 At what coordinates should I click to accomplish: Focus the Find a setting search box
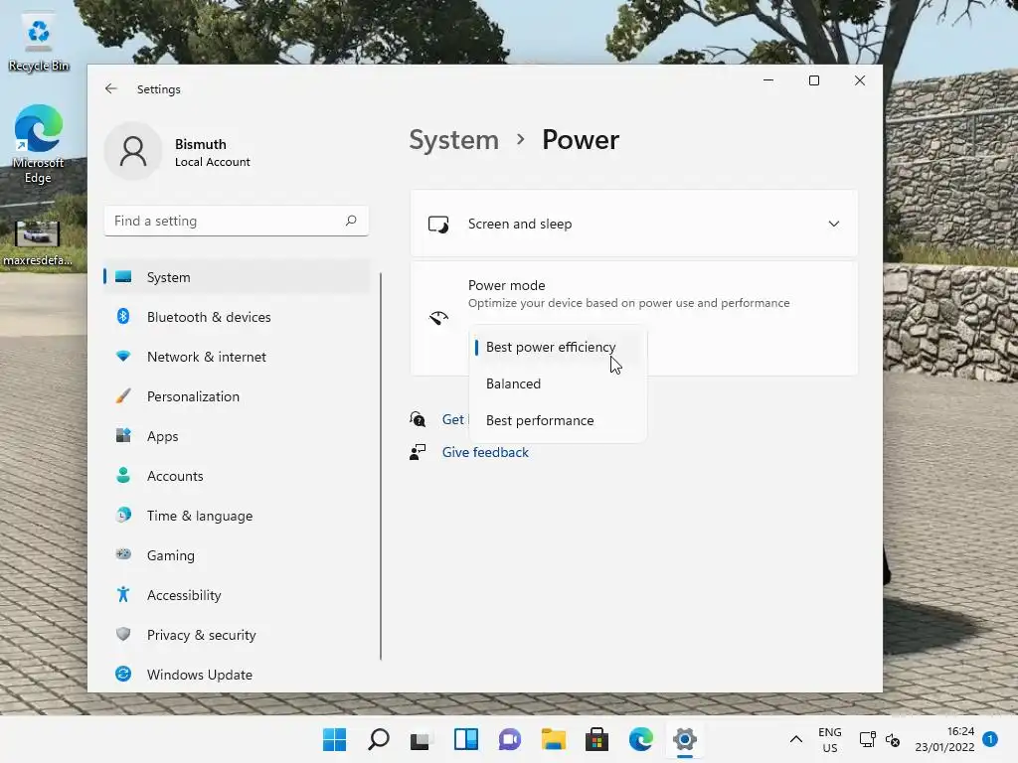pyautogui.click(x=237, y=222)
